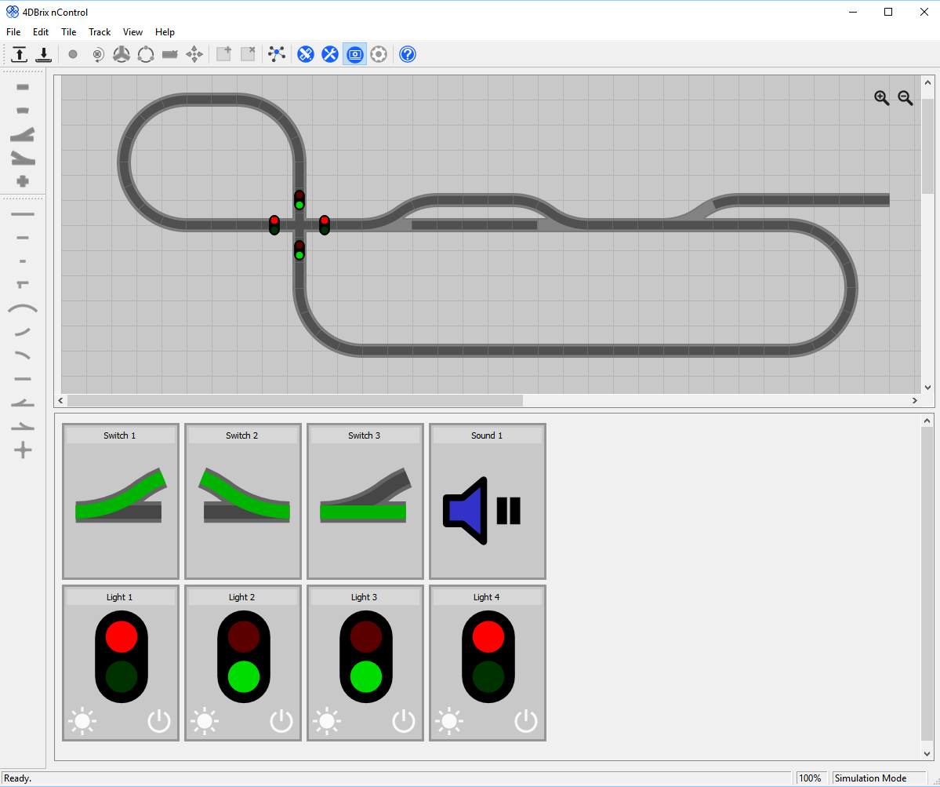
Task: Pick the large curved arc piece in sidebar
Action: (x=23, y=309)
